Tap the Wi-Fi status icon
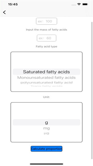Screen dimensions: 93x166 [x=79, y=4]
